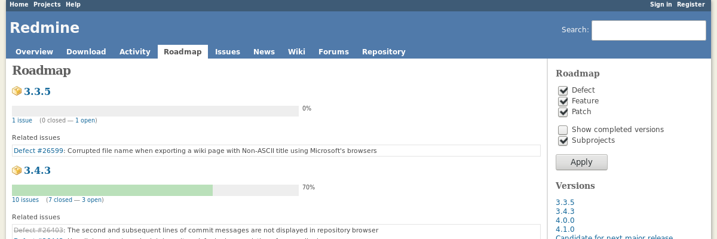The image size is (717, 239).
Task: Open Defect #26599 issue link
Action: [39, 151]
